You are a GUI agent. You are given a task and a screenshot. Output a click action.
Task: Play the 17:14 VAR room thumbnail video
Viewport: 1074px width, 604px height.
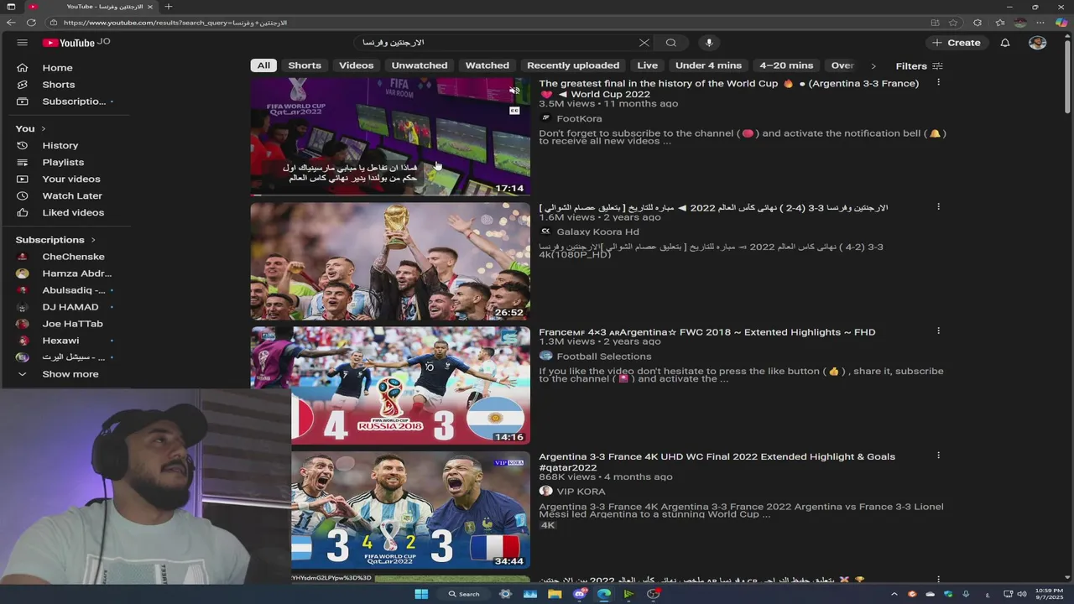tap(390, 137)
